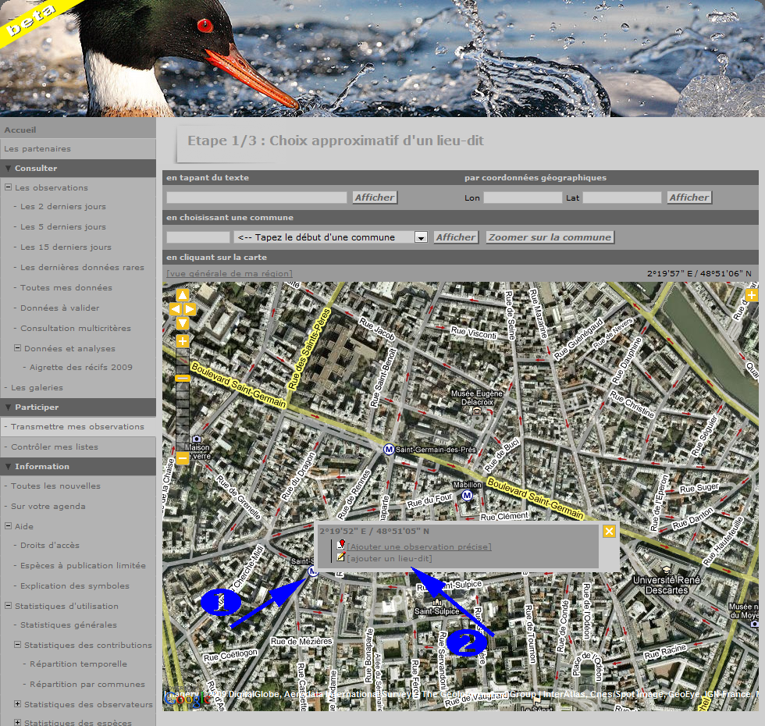Click the Saint-Sulpice church marker
The width and height of the screenshot is (765, 726).
[x=437, y=603]
